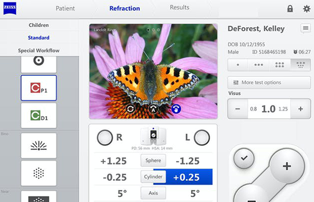Increase Visus with plus button
This screenshot has height=202, width=314.
coord(301,109)
